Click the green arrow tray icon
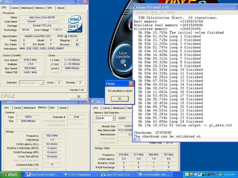 [204, 174]
